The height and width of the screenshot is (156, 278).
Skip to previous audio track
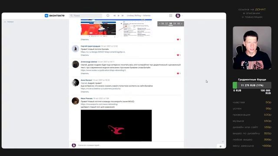pyautogui.click(x=114, y=16)
